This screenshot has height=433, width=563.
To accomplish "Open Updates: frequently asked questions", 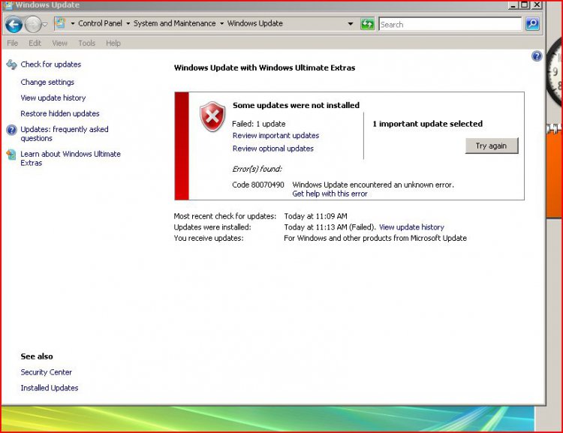I will 65,134.
